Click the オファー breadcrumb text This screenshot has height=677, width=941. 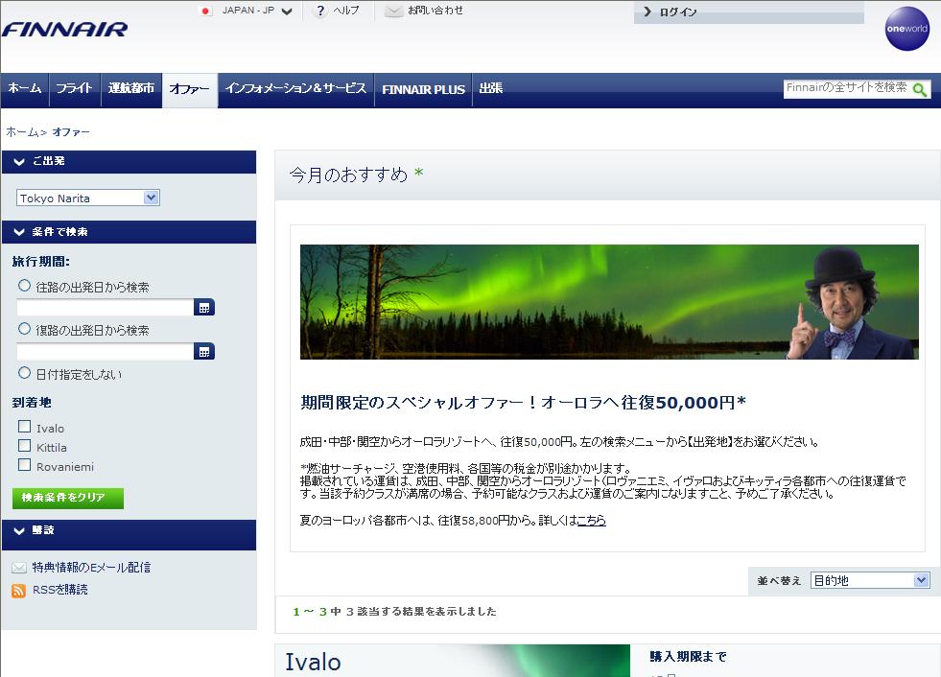(x=71, y=132)
